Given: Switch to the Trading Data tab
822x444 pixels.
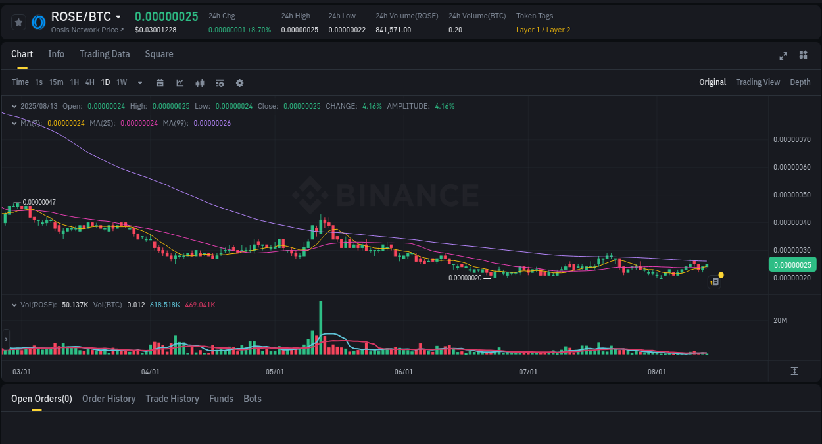Looking at the screenshot, I should [105, 54].
